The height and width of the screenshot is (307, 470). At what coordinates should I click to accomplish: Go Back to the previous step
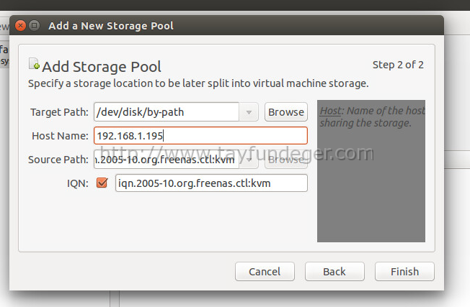(x=334, y=272)
